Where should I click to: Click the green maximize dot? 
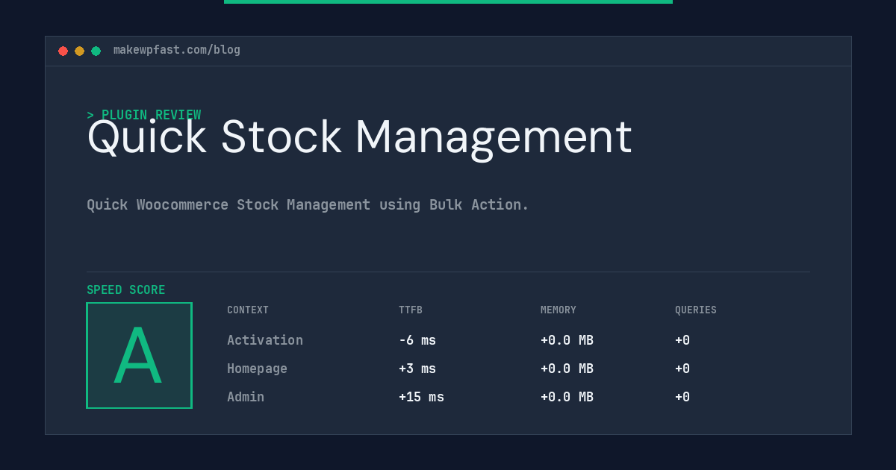tap(96, 51)
